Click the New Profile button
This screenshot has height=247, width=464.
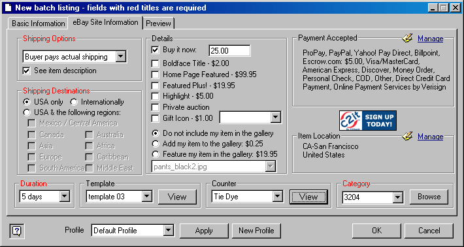[x=256, y=231]
